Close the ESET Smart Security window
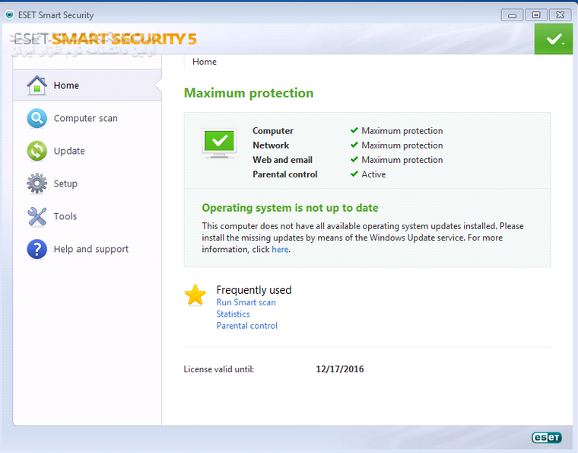578x453 pixels. tap(560, 15)
